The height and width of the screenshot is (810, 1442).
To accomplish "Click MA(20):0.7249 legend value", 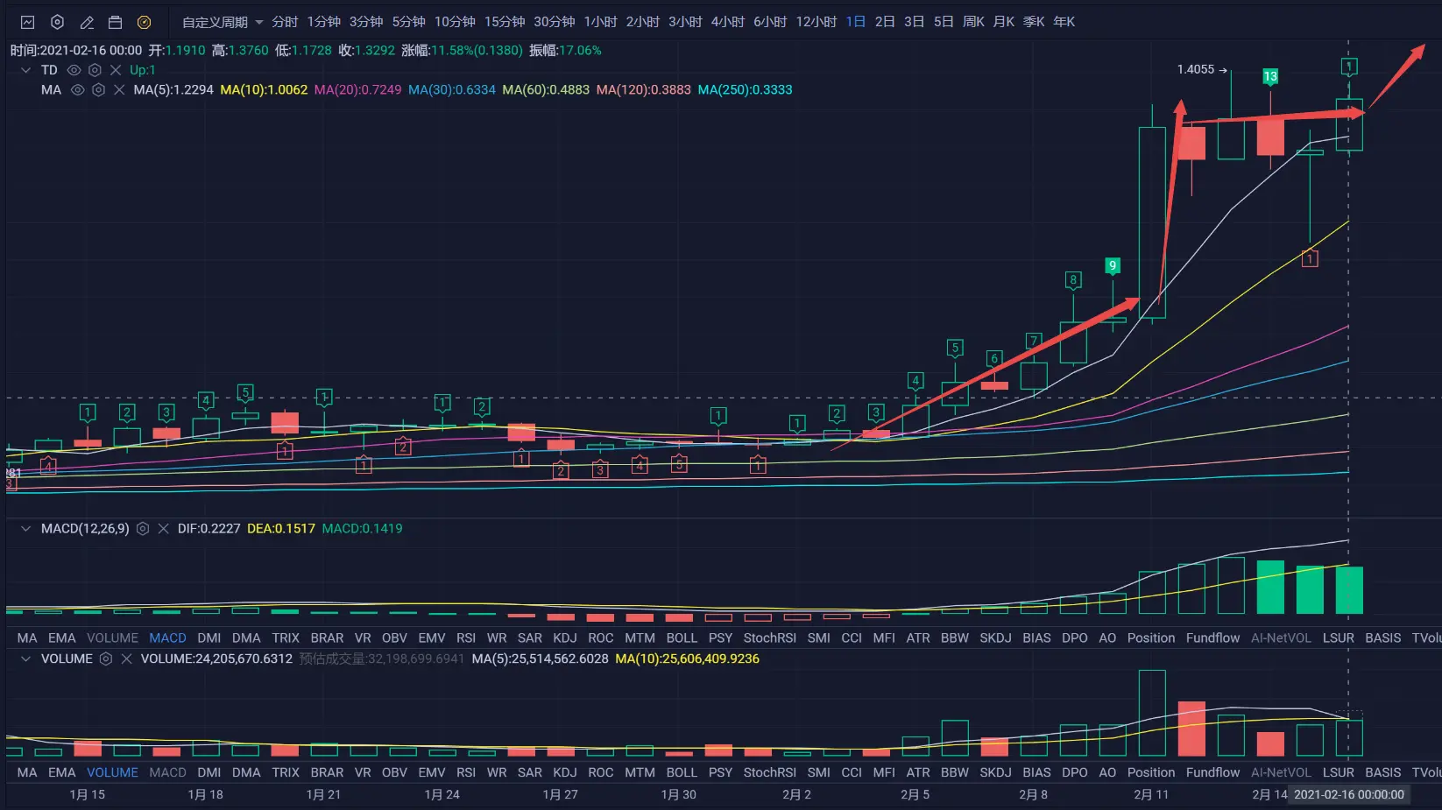I will click(357, 89).
